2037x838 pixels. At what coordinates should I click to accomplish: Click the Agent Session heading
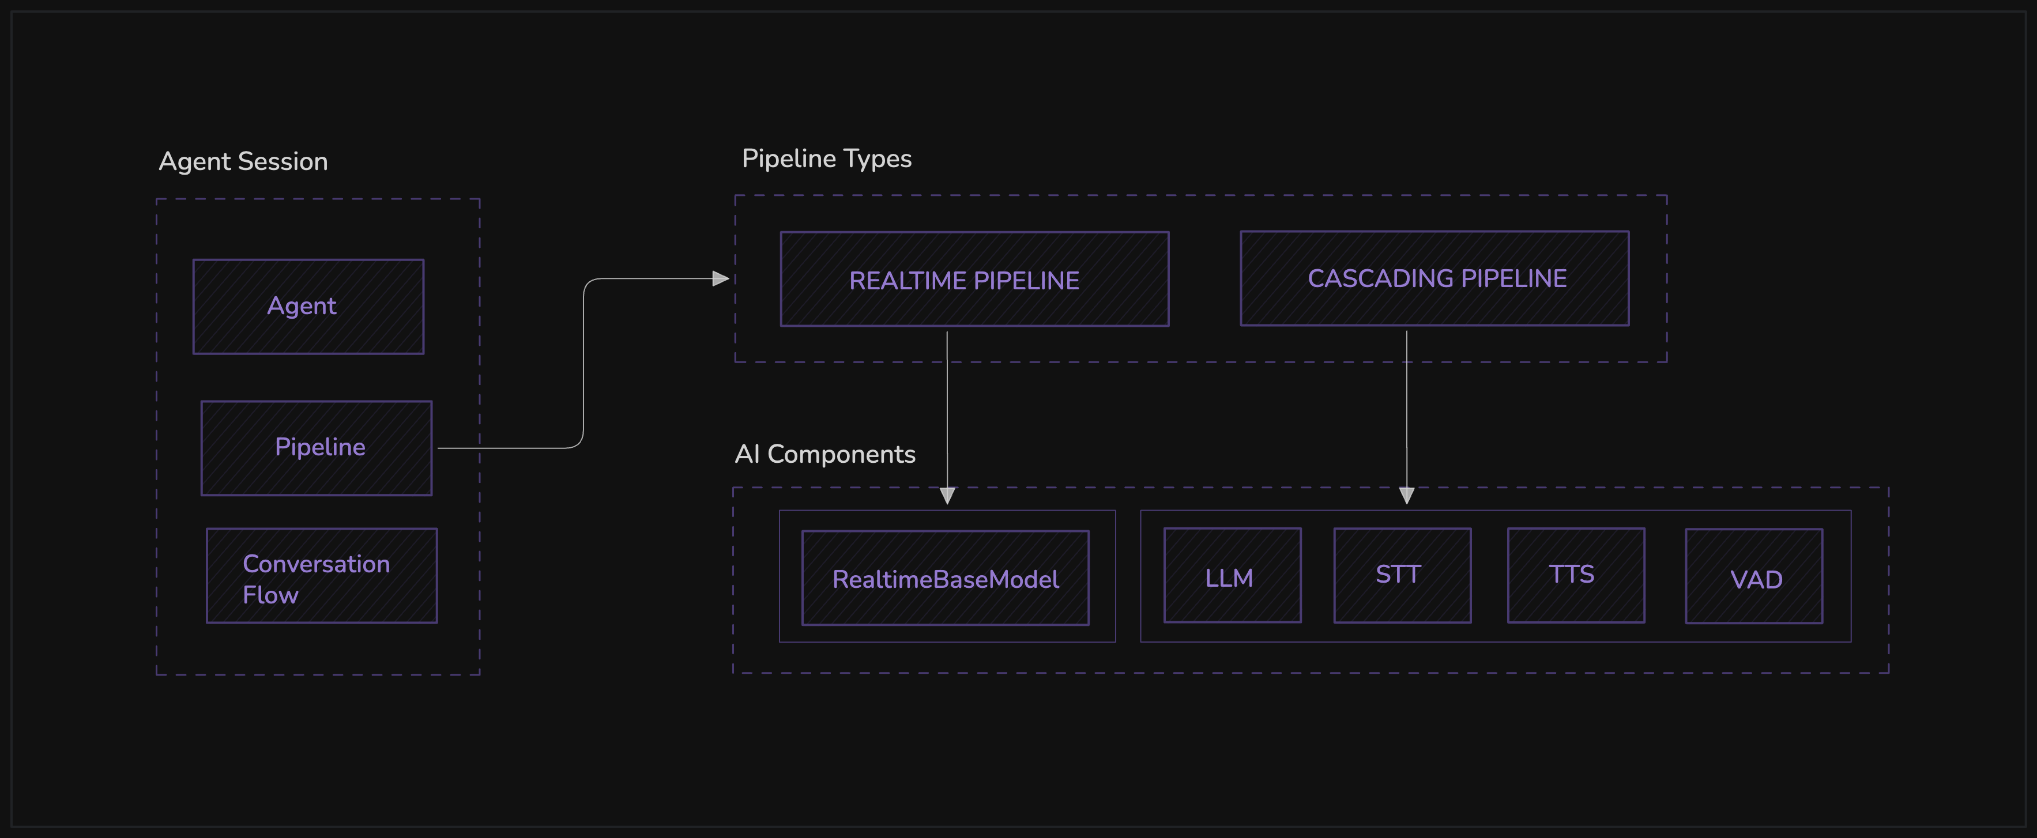pyautogui.click(x=243, y=161)
